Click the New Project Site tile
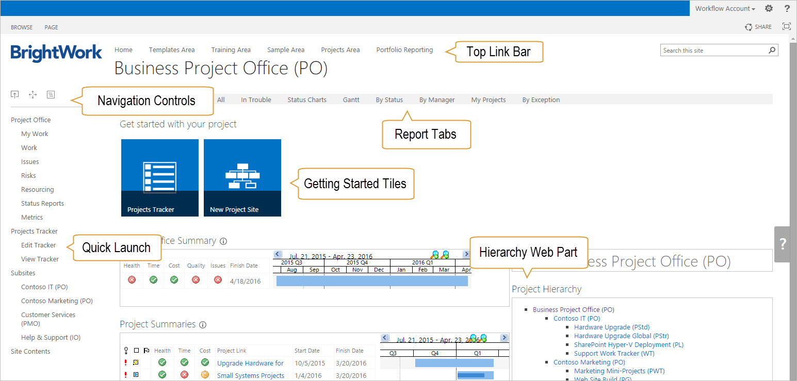797x381 pixels. tap(242, 177)
